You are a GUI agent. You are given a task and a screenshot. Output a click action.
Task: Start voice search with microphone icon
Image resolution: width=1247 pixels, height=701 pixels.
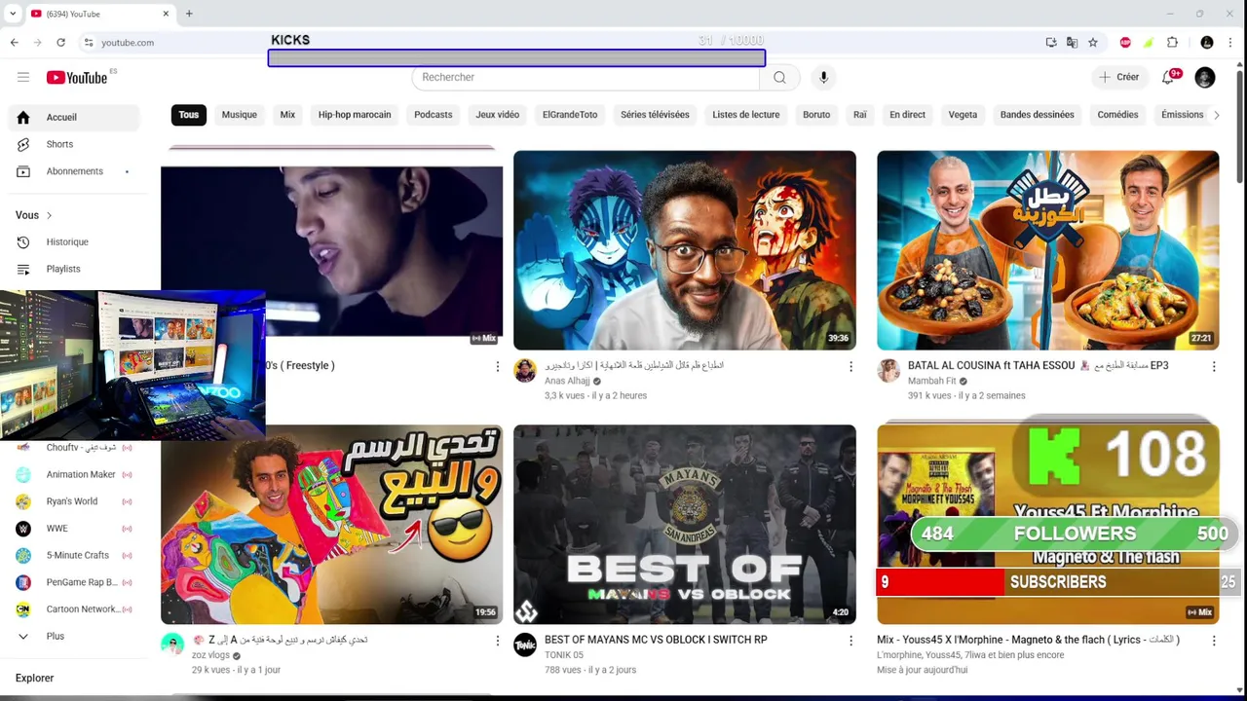tap(823, 77)
